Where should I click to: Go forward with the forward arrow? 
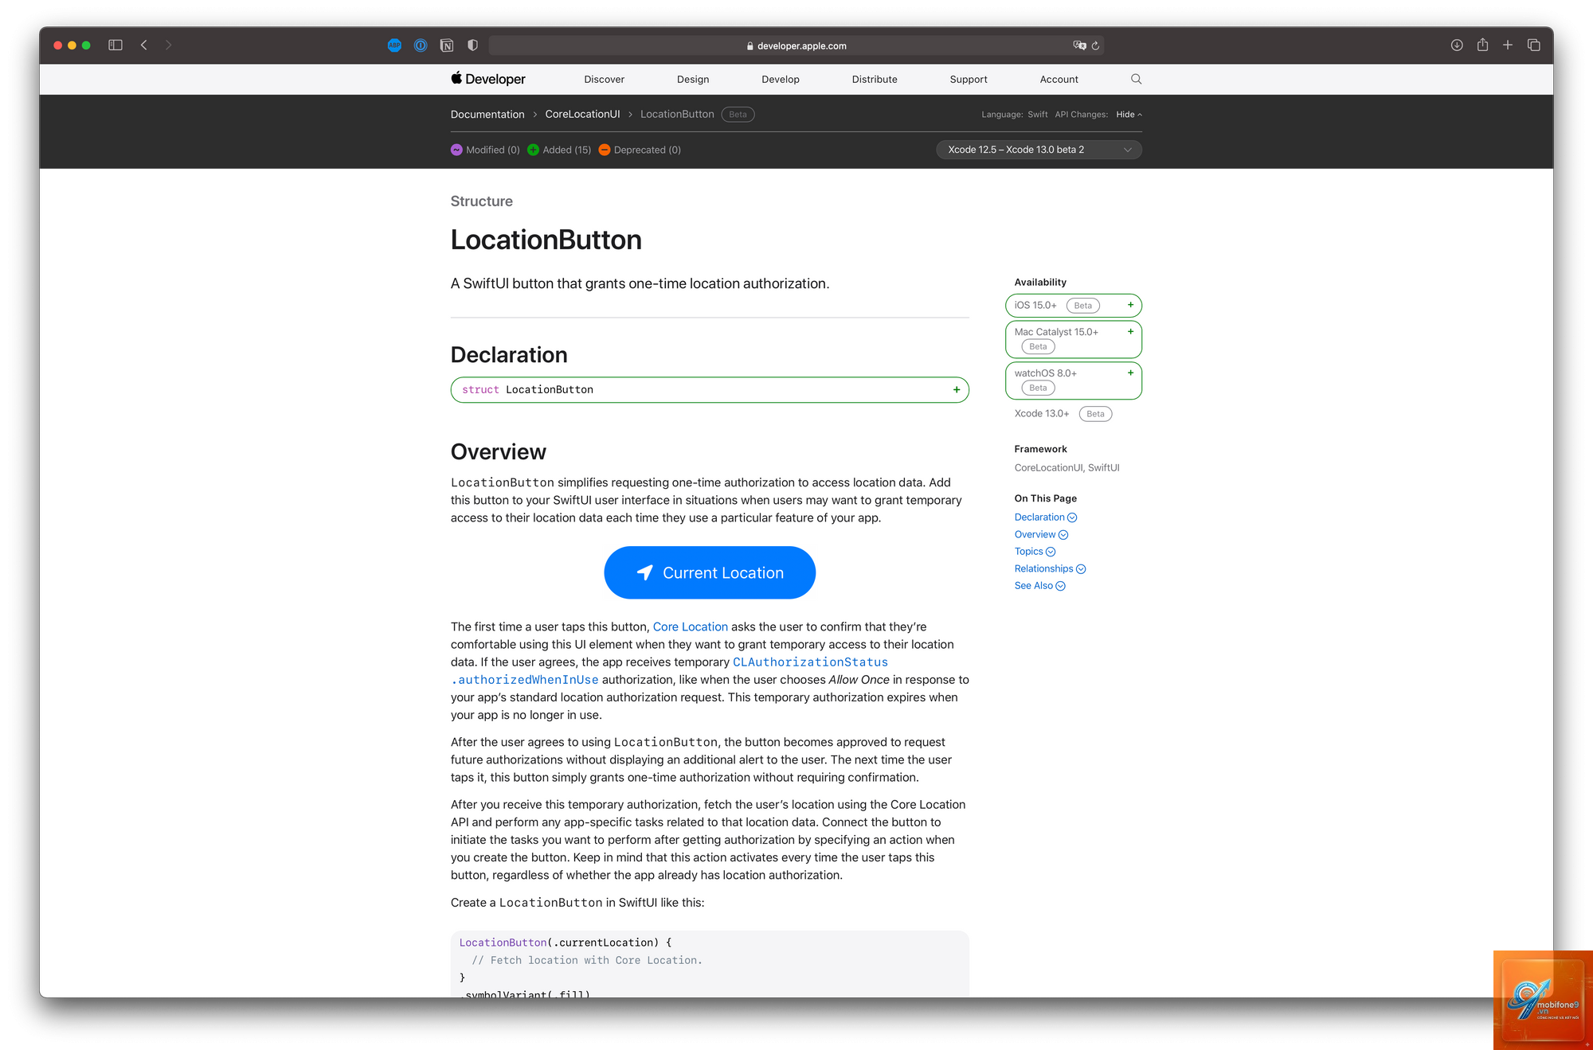(x=168, y=45)
